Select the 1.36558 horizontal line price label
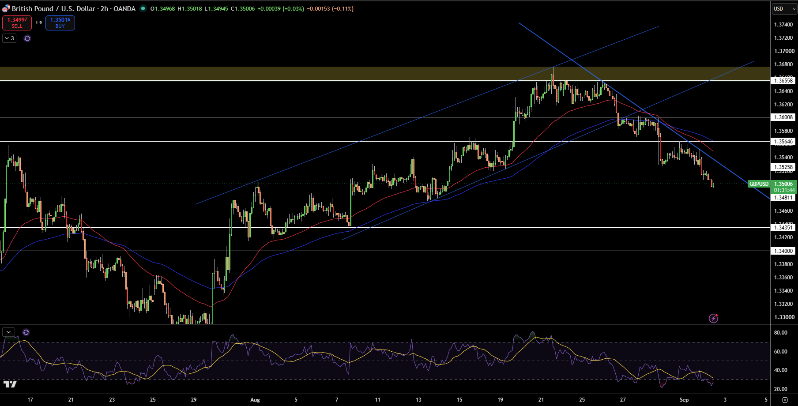798x406 pixels. [x=783, y=80]
